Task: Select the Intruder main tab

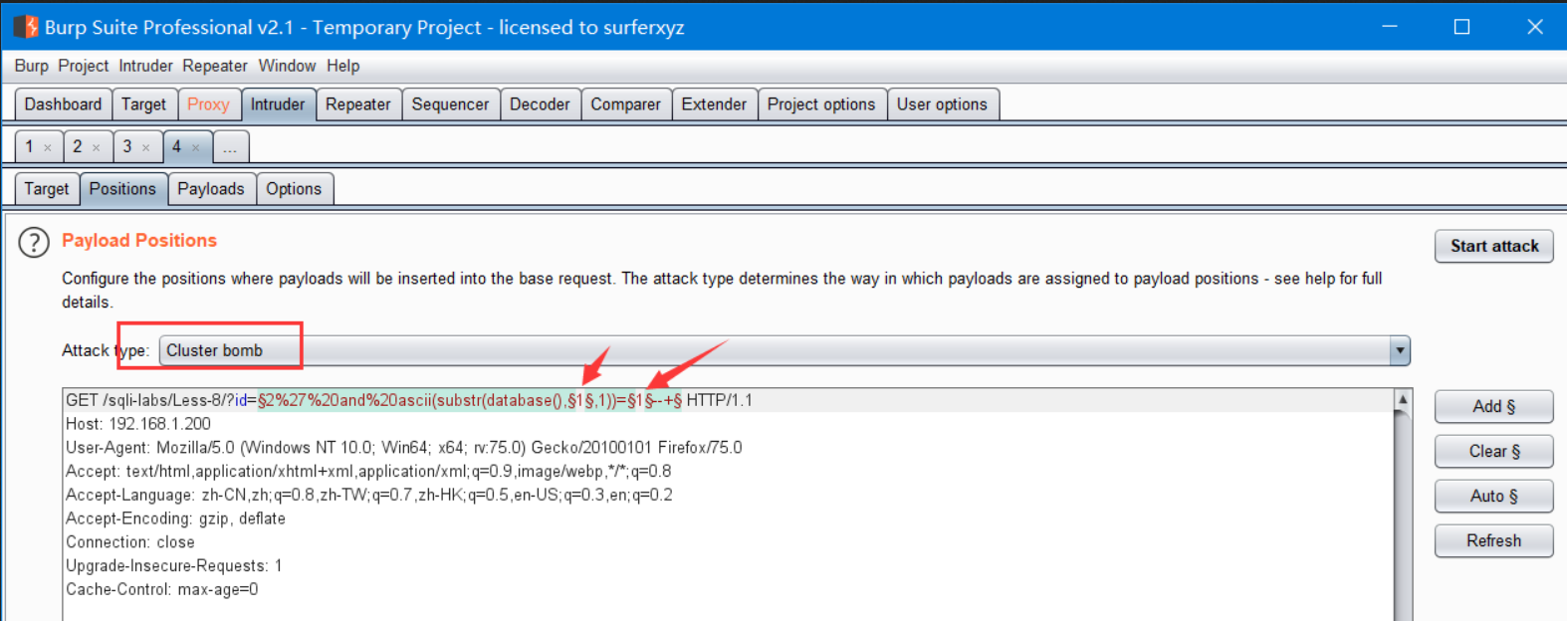Action: point(278,104)
